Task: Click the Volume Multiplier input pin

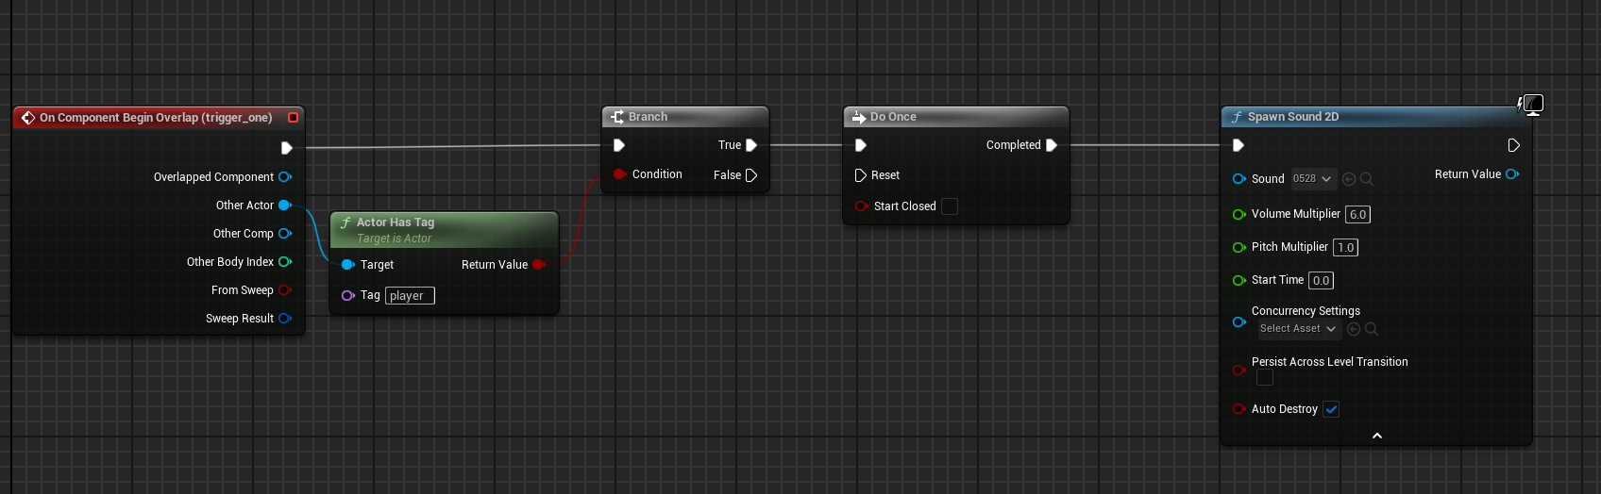Action: pyautogui.click(x=1239, y=214)
